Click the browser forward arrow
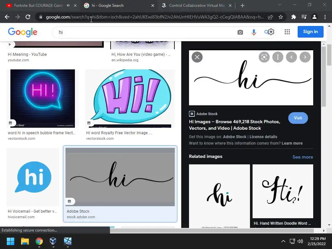Screen dimensions: 332x249 click(18, 17)
